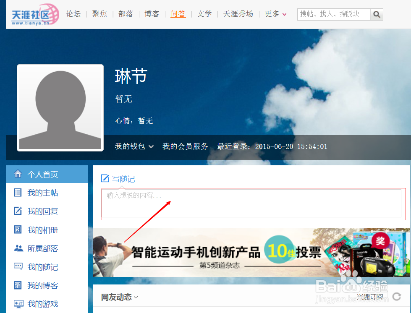Click the home icon beside 个人首页
This screenshot has height=313, width=411.
click(18, 174)
